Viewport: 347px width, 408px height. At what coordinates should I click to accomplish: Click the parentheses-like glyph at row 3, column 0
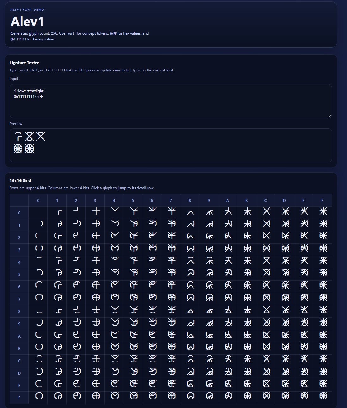coord(39,248)
